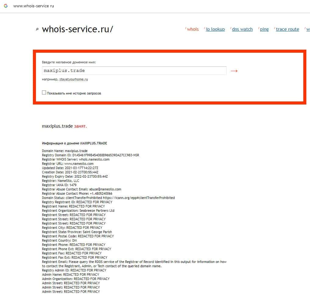The width and height of the screenshot is (310, 294).
Task: Click the 'Domain Name: maxiplus.trade' line
Action: click(x=65, y=151)
